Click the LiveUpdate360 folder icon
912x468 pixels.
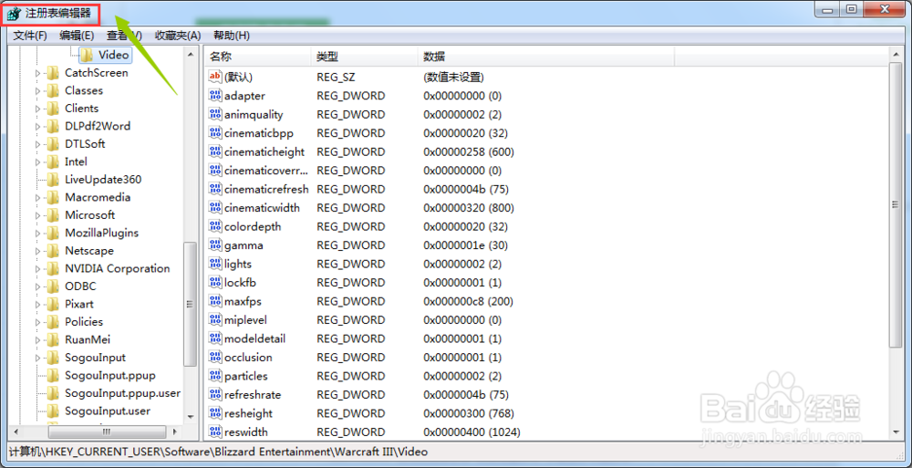coord(53,180)
